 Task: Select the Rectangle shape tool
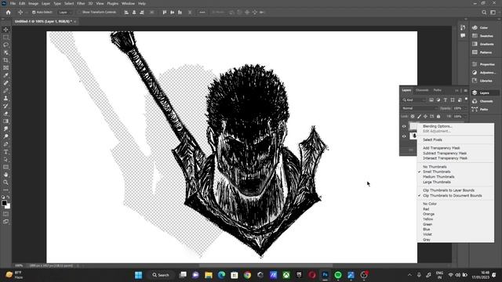coord(5,167)
